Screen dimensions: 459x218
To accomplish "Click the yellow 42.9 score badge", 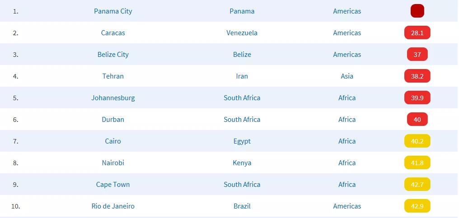I will [417, 206].
